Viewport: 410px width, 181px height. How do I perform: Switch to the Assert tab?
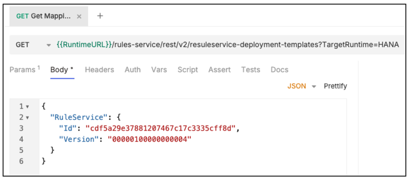click(x=219, y=70)
